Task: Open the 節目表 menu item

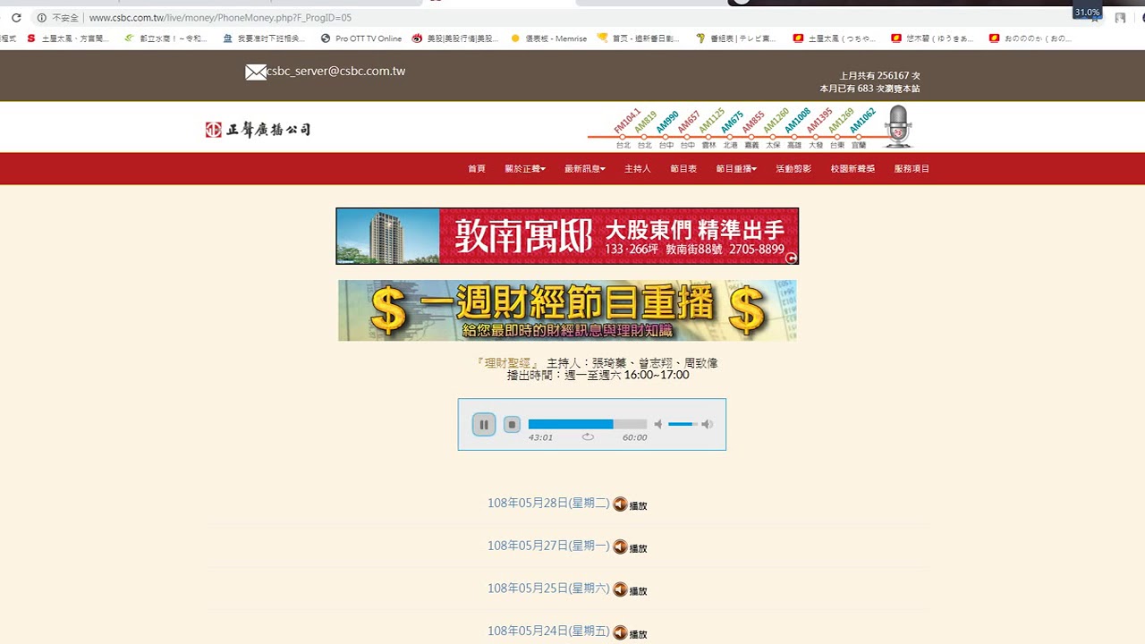Action: 683,169
